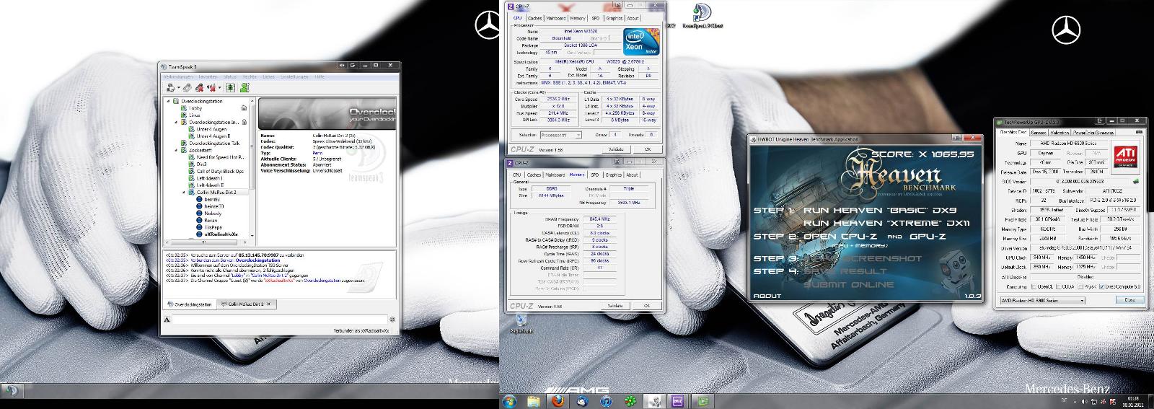
Task: Switch to Mainboard tab in top CPU-Z
Action: (x=556, y=18)
